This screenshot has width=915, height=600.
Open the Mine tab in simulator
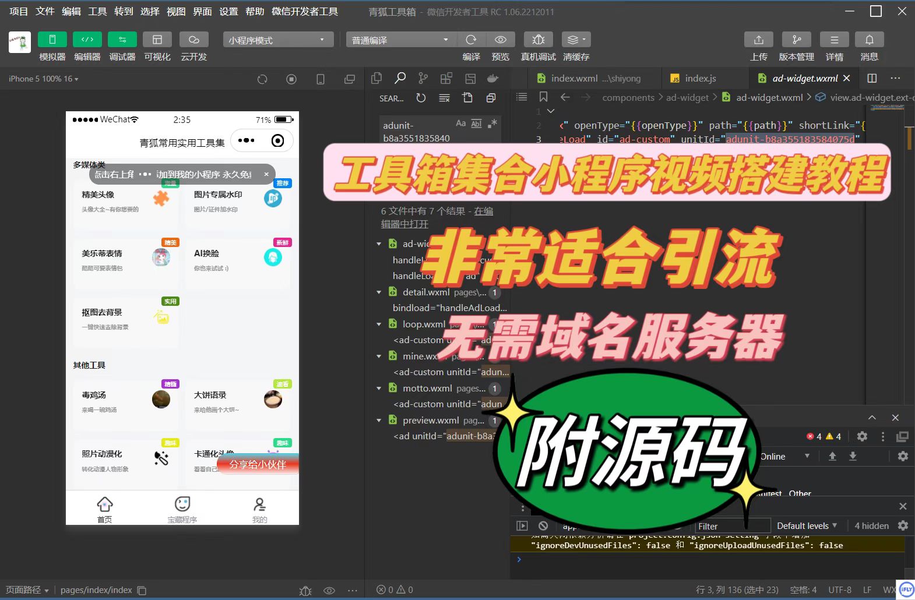260,509
